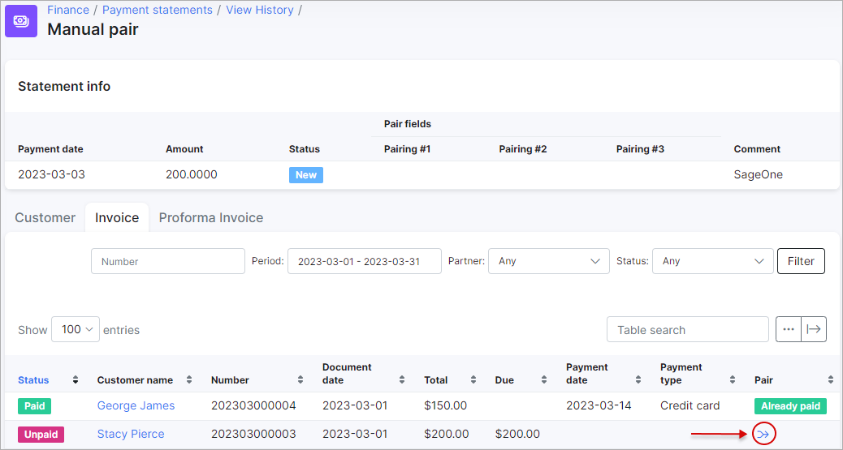This screenshot has height=450, width=843.
Task: Sort by Total column arrows
Action: click(x=475, y=380)
